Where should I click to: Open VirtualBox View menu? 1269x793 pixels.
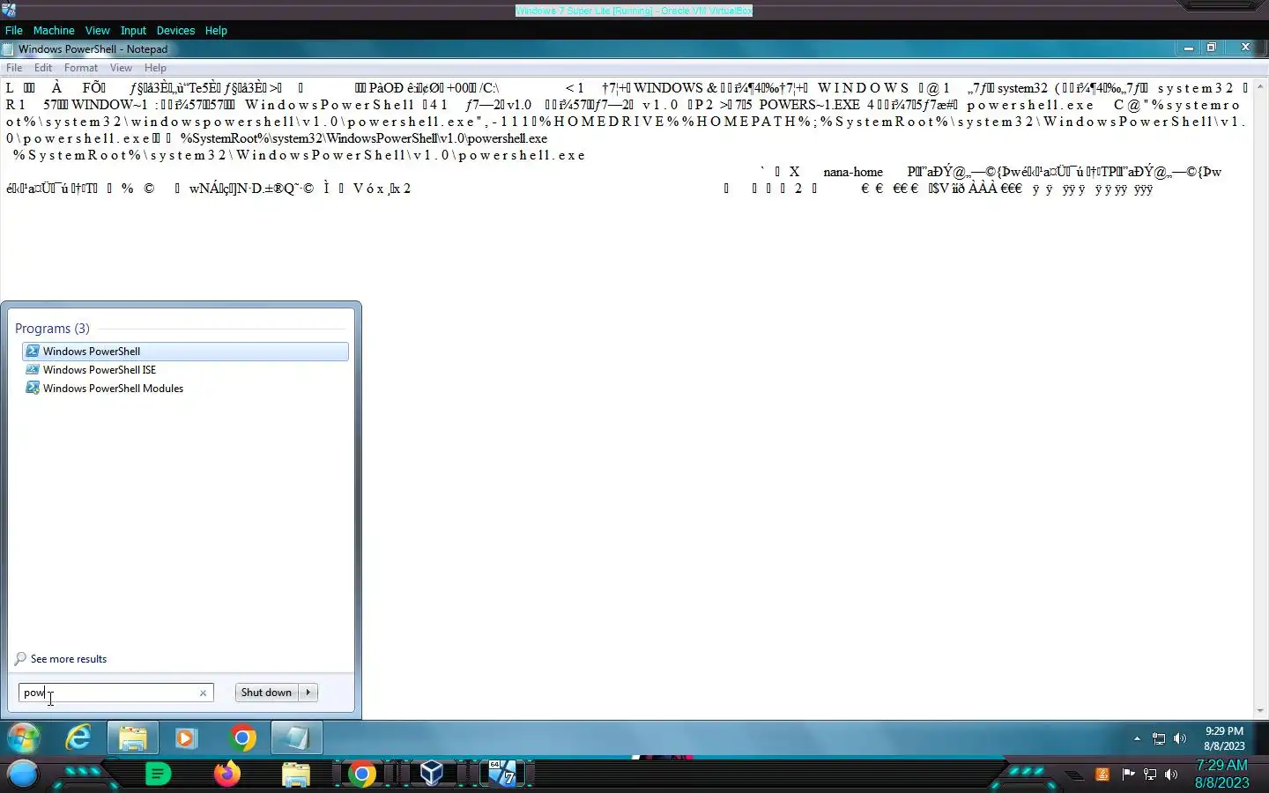[97, 30]
